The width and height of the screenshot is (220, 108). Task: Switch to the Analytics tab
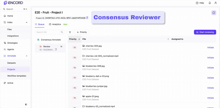point(55,24)
